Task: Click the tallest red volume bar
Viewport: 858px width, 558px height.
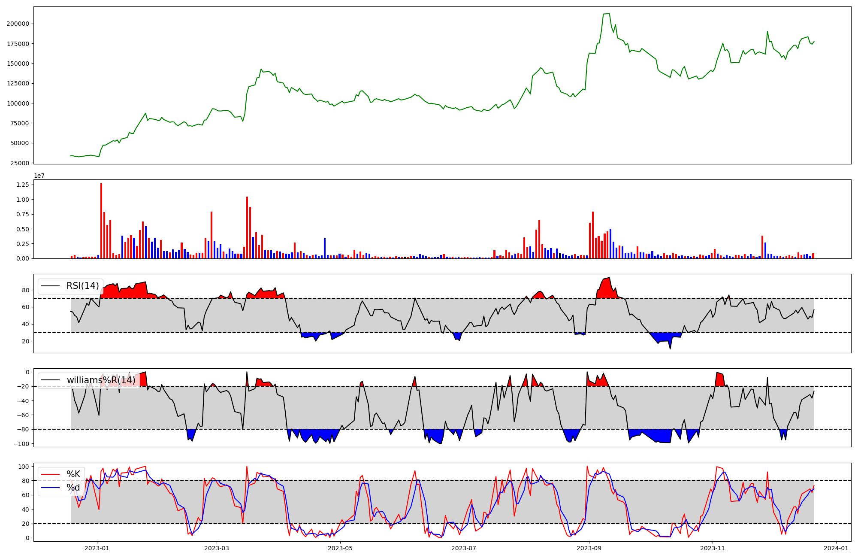Action: [101, 221]
